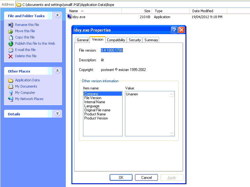Click the 210 KB size cell
The width and height of the screenshot is (250, 187).
(145, 17)
